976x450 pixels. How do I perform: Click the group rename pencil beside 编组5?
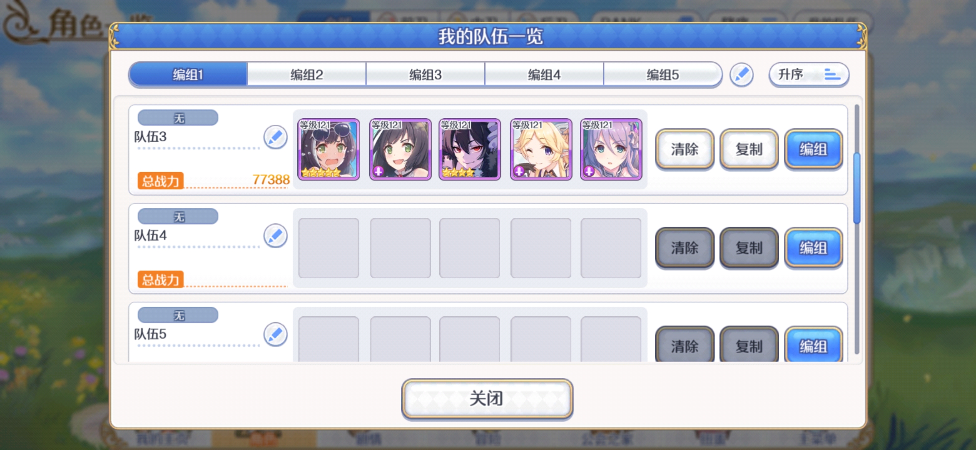point(741,75)
